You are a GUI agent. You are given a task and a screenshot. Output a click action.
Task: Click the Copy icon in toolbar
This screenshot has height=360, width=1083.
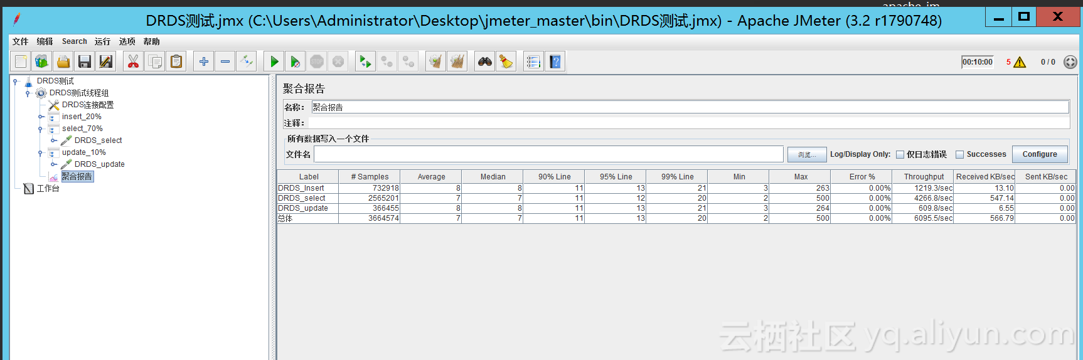pyautogui.click(x=155, y=61)
